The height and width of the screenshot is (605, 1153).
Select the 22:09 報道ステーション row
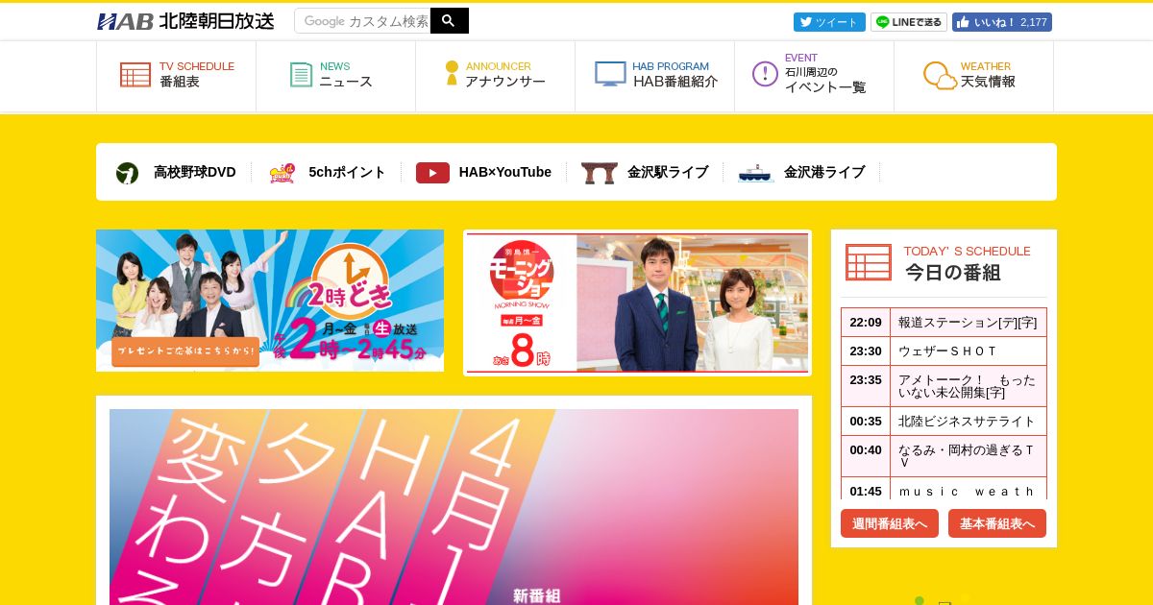tap(944, 322)
